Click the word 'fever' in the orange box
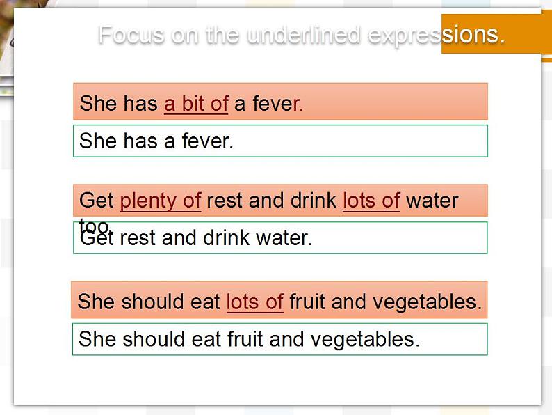This screenshot has width=552, height=415. click(278, 104)
